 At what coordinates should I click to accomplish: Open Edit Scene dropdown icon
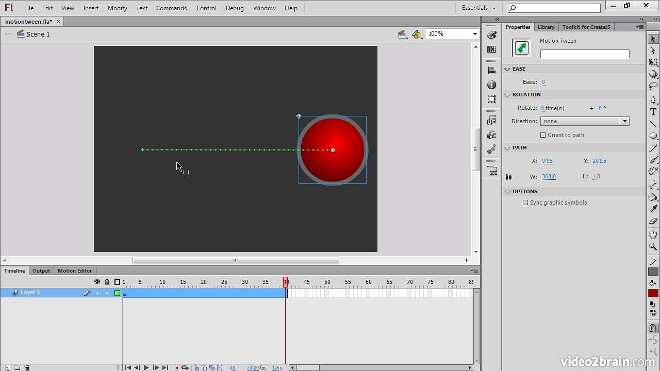[x=403, y=35]
